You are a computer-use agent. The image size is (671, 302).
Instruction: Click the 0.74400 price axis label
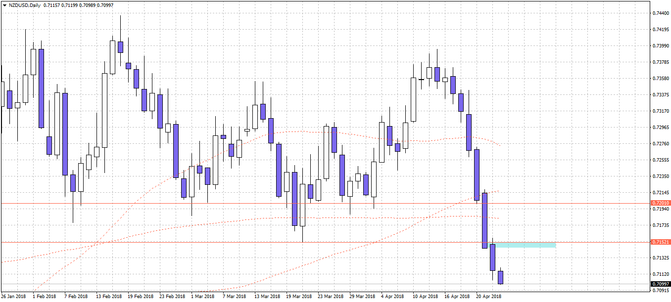point(661,13)
